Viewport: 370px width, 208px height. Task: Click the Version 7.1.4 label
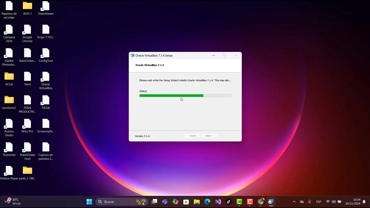[142, 136]
